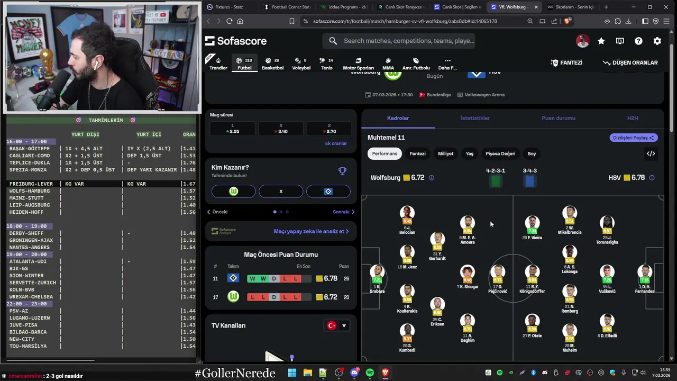Switch to Kadrolar tab

tap(398, 118)
